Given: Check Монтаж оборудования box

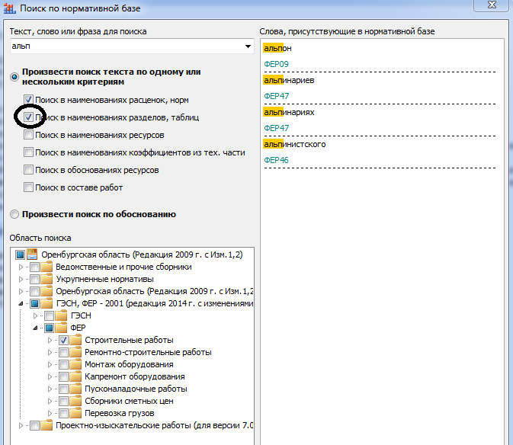Looking at the screenshot, I should 63,364.
